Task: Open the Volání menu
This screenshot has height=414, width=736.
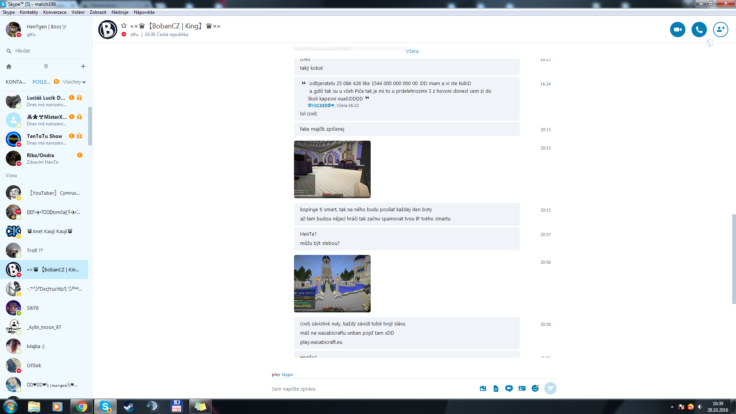Action: coord(78,12)
